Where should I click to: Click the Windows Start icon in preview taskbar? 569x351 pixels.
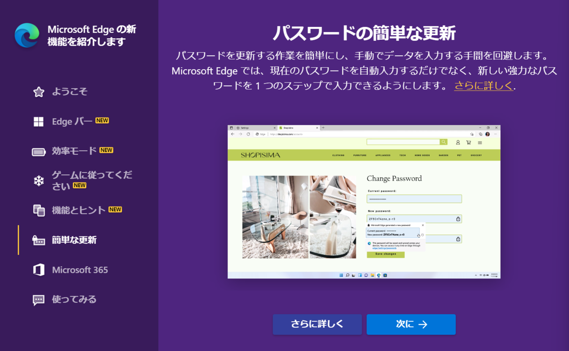pyautogui.click(x=341, y=275)
